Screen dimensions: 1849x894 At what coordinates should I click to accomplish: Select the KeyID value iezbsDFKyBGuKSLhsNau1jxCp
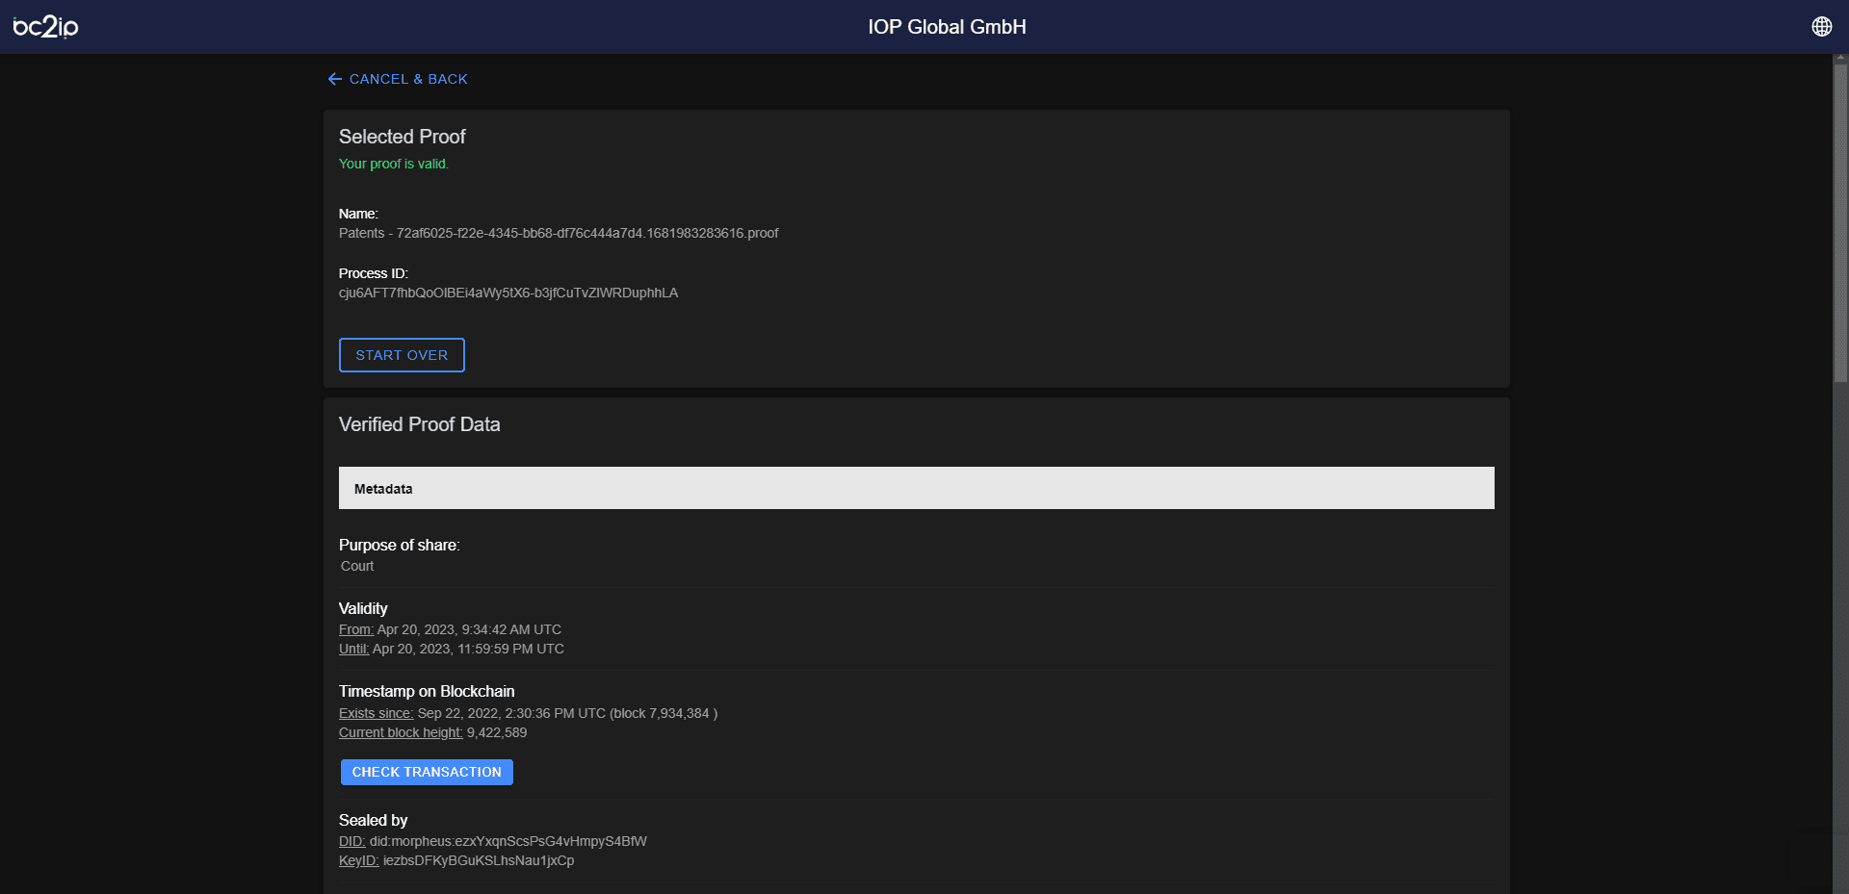click(x=479, y=860)
